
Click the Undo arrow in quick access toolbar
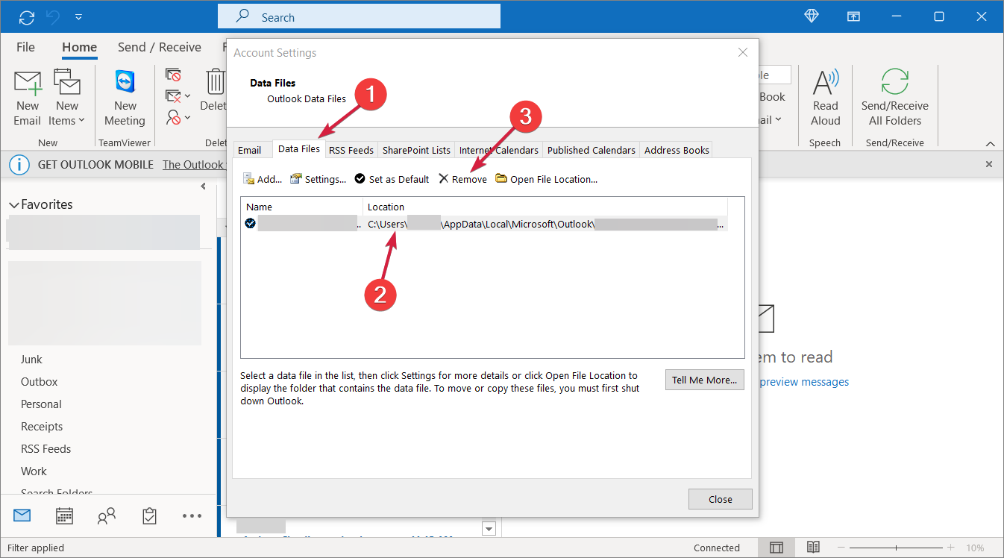[x=52, y=16]
